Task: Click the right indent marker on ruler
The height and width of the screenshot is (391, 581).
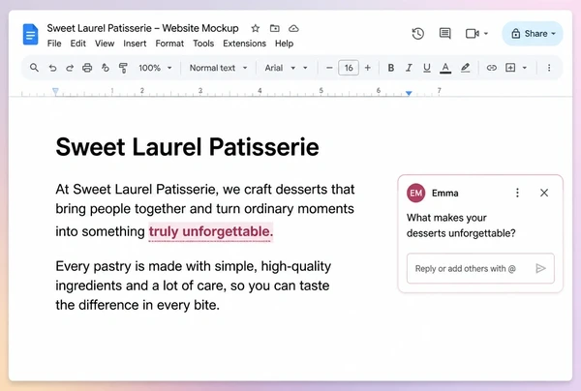Action: (409, 93)
